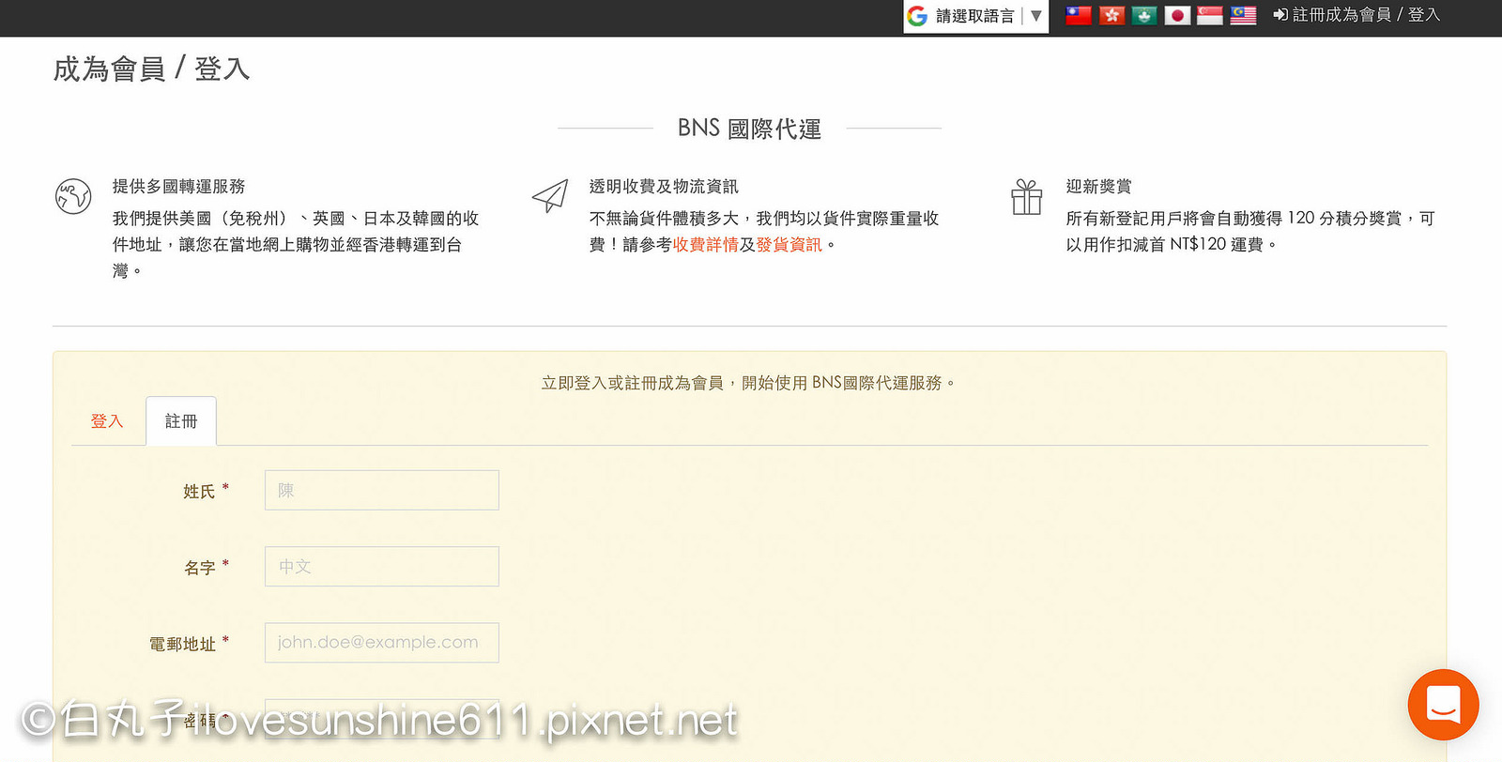Click the paper airplane logistics icon
Viewport: 1502px width, 762px height.
point(550,195)
